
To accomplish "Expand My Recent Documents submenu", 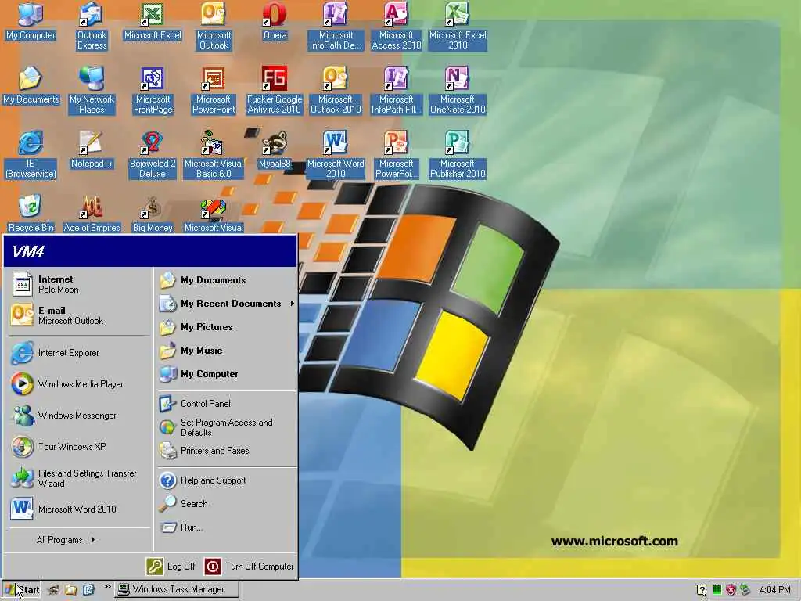I will pos(227,304).
